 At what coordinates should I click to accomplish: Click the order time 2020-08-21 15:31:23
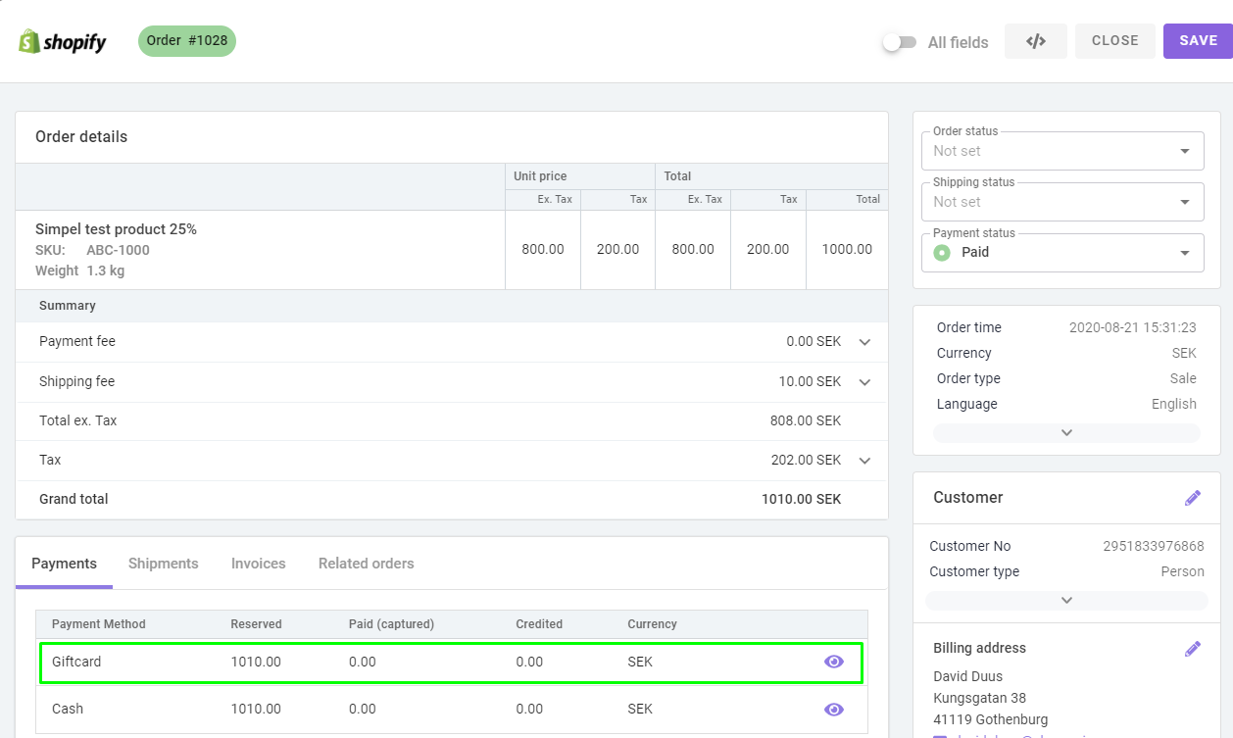[1133, 328]
